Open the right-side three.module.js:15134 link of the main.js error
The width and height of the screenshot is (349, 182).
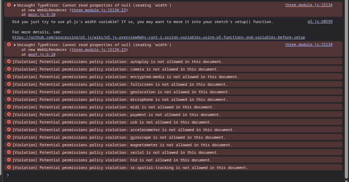coord(308,5)
